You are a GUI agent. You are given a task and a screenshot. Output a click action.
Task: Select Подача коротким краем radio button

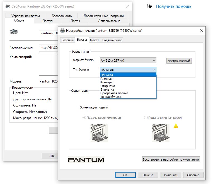click(84, 118)
